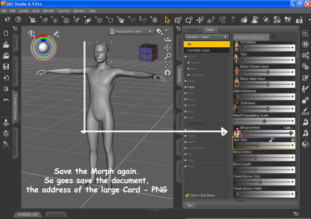This screenshot has height=219, width=311.
Task: Click the Tips button
Action: (x=190, y=206)
